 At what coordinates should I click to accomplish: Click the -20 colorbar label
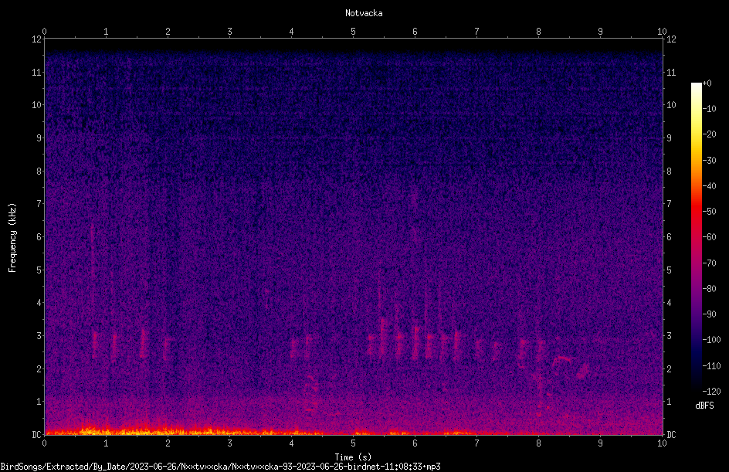[x=709, y=134]
